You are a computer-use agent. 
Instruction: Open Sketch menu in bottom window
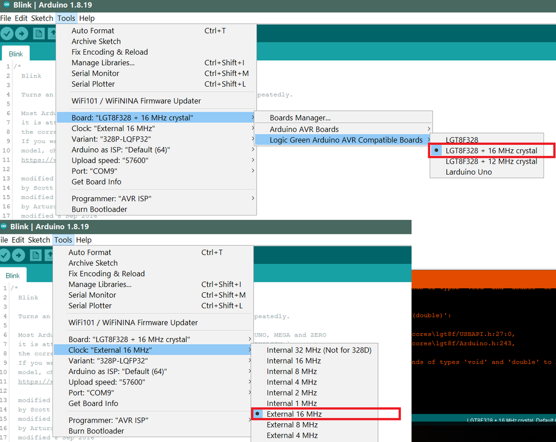(39, 240)
